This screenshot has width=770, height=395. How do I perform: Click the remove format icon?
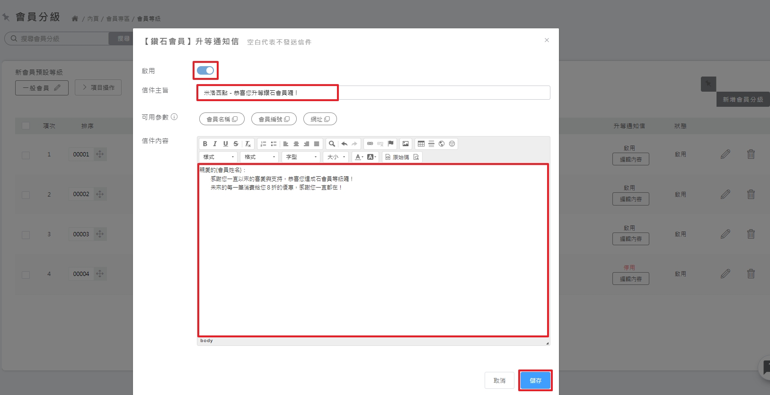(248, 144)
